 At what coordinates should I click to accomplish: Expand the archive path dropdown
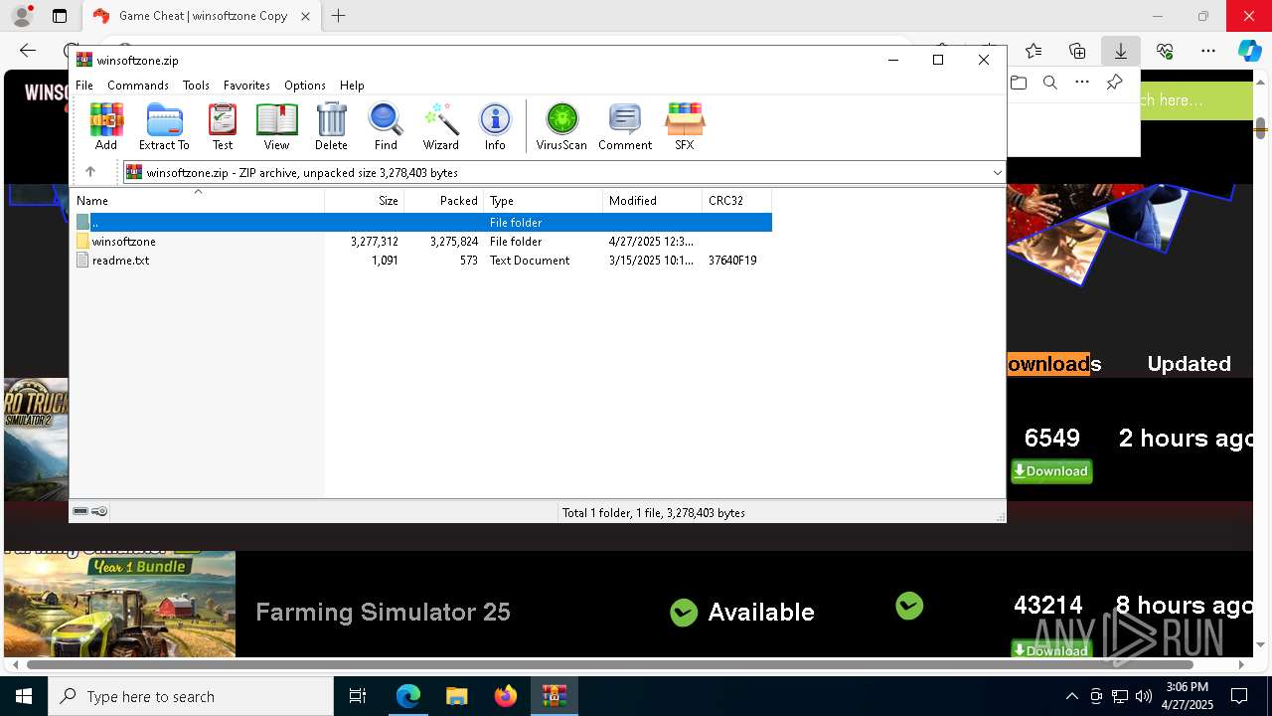(x=997, y=173)
